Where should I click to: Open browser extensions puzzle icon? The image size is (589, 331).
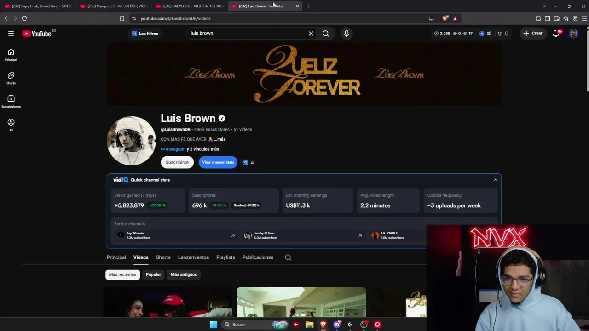[x=538, y=18]
